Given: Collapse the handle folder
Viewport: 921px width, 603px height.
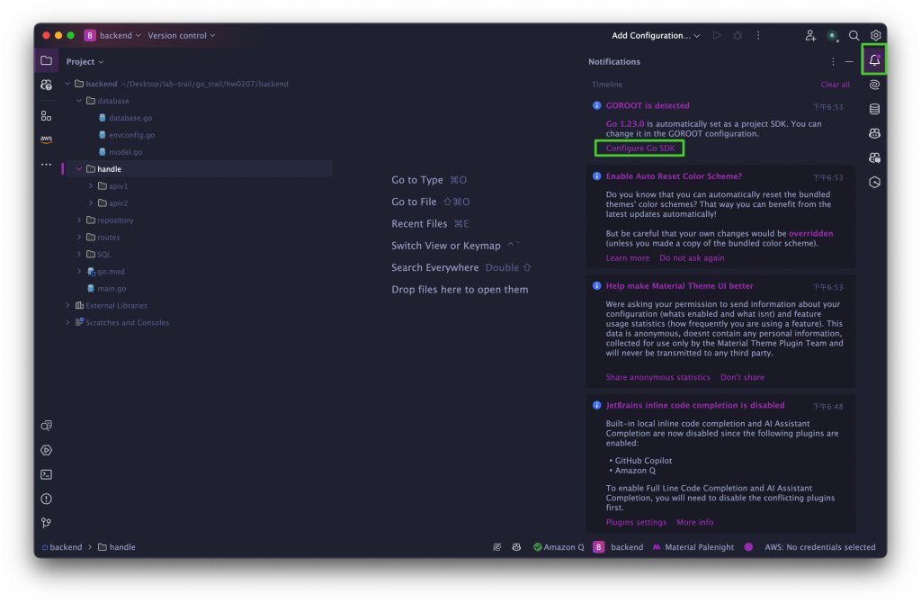Looking at the screenshot, I should pos(79,168).
